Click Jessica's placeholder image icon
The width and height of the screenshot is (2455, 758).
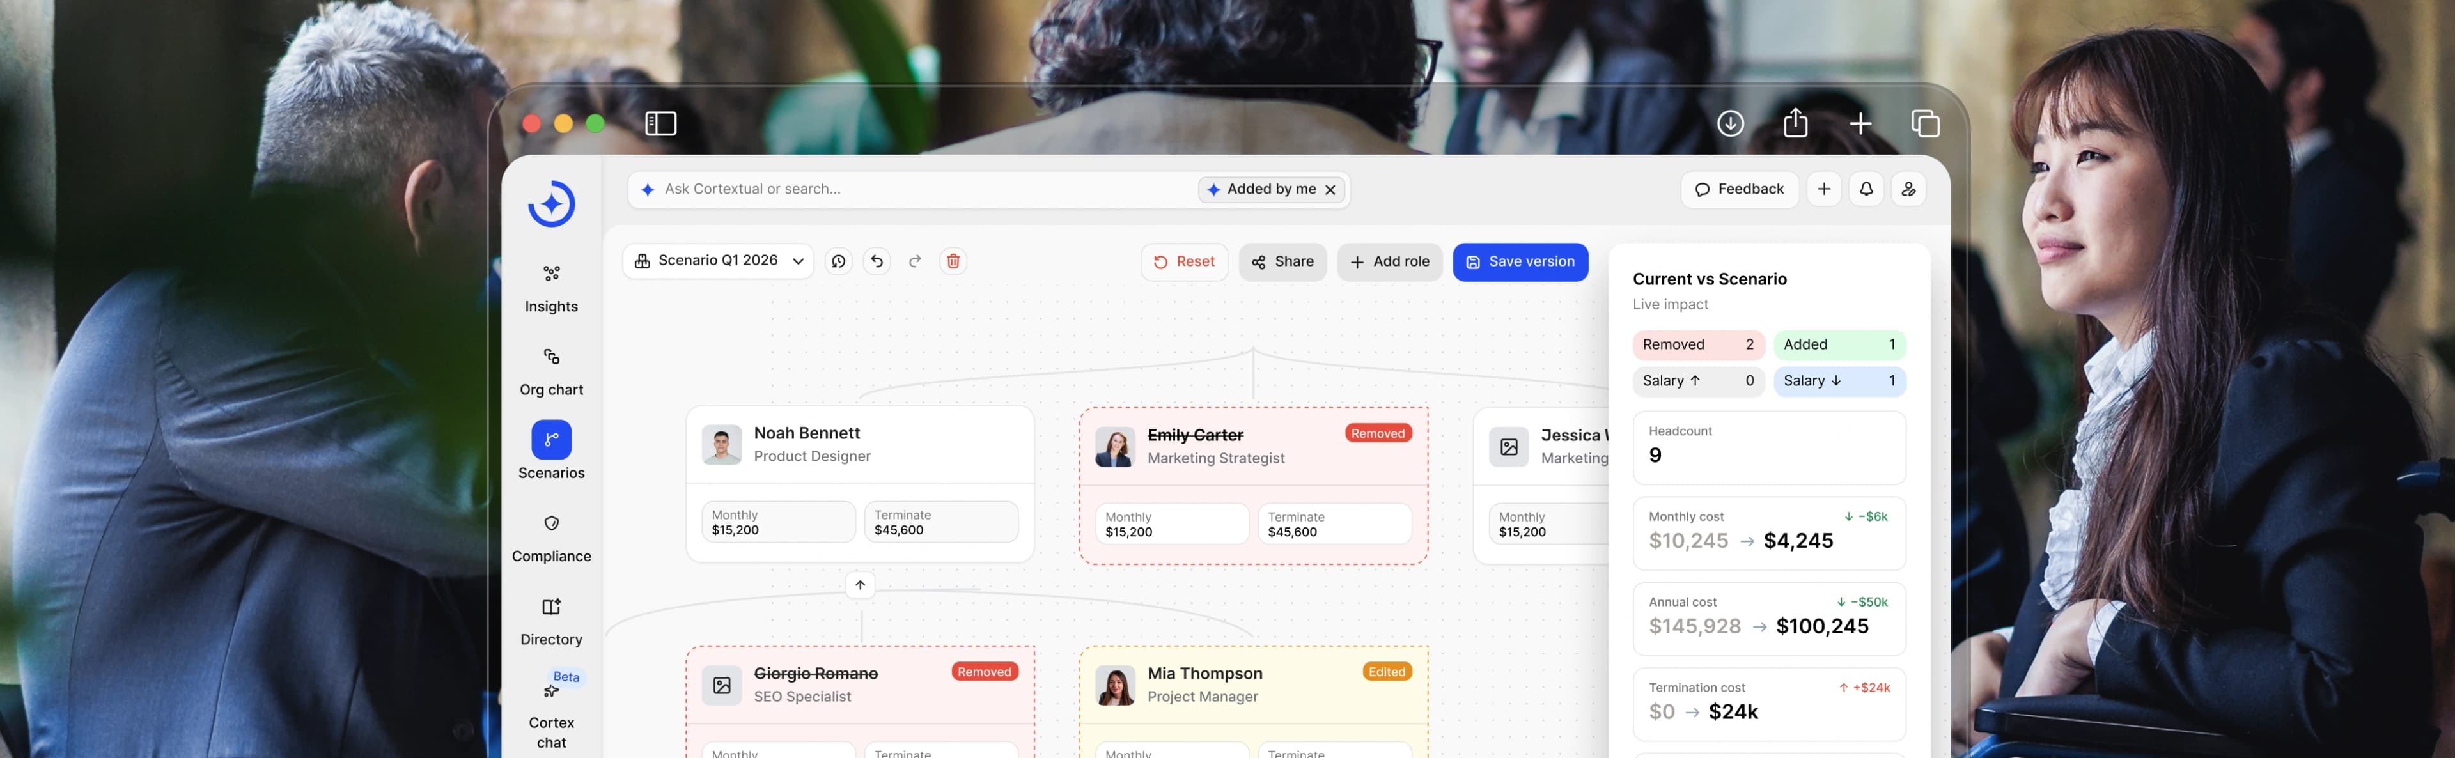pos(1509,447)
